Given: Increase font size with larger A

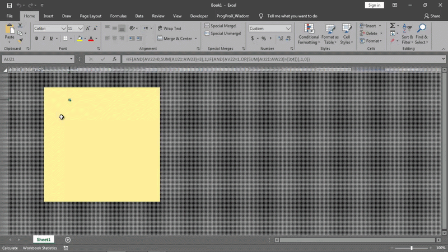Looking at the screenshot, I should (x=88, y=29).
